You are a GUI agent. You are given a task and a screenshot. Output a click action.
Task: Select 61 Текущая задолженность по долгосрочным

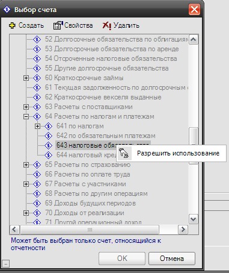pos(117,87)
